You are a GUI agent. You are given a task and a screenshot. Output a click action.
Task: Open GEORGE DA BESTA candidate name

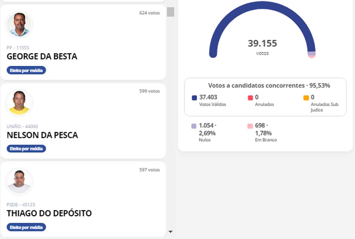42,57
